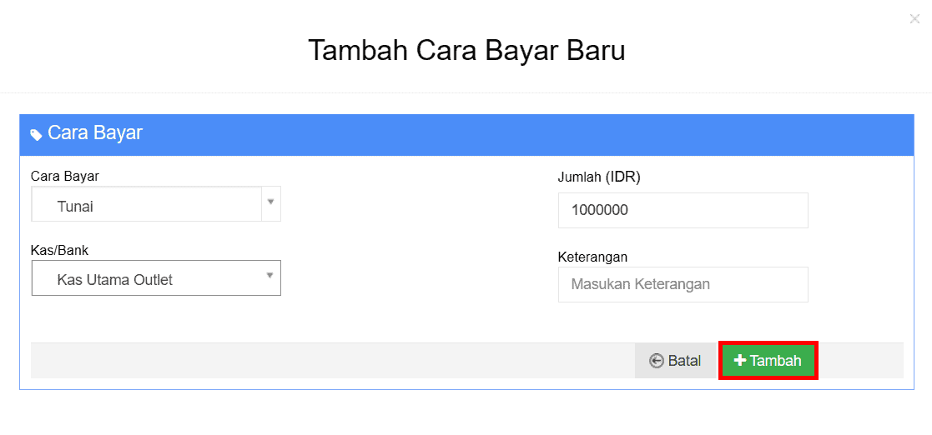
Task: Click the arrow of the Kas/Bank select
Action: click(270, 275)
